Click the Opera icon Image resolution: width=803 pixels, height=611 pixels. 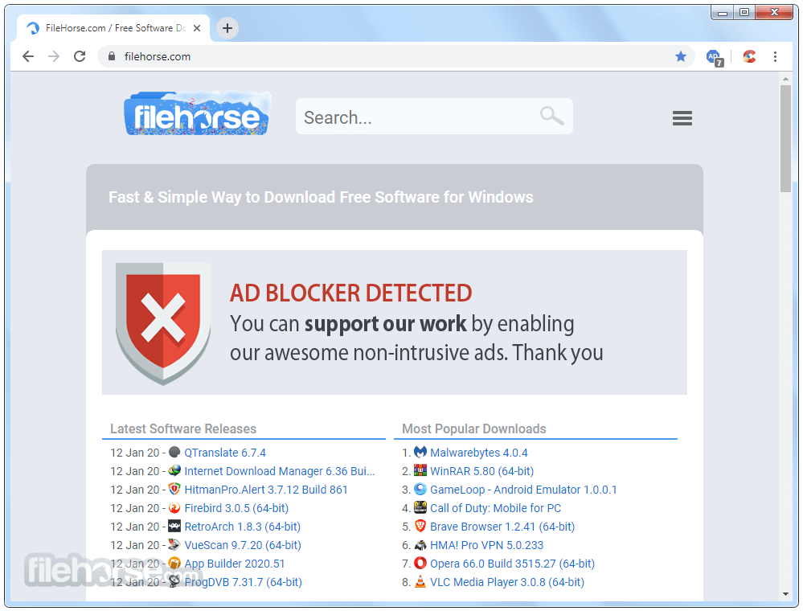pyautogui.click(x=420, y=563)
